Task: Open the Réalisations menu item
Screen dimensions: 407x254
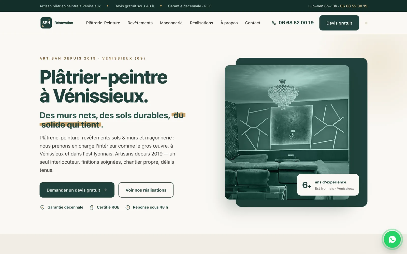Action: (x=201, y=23)
